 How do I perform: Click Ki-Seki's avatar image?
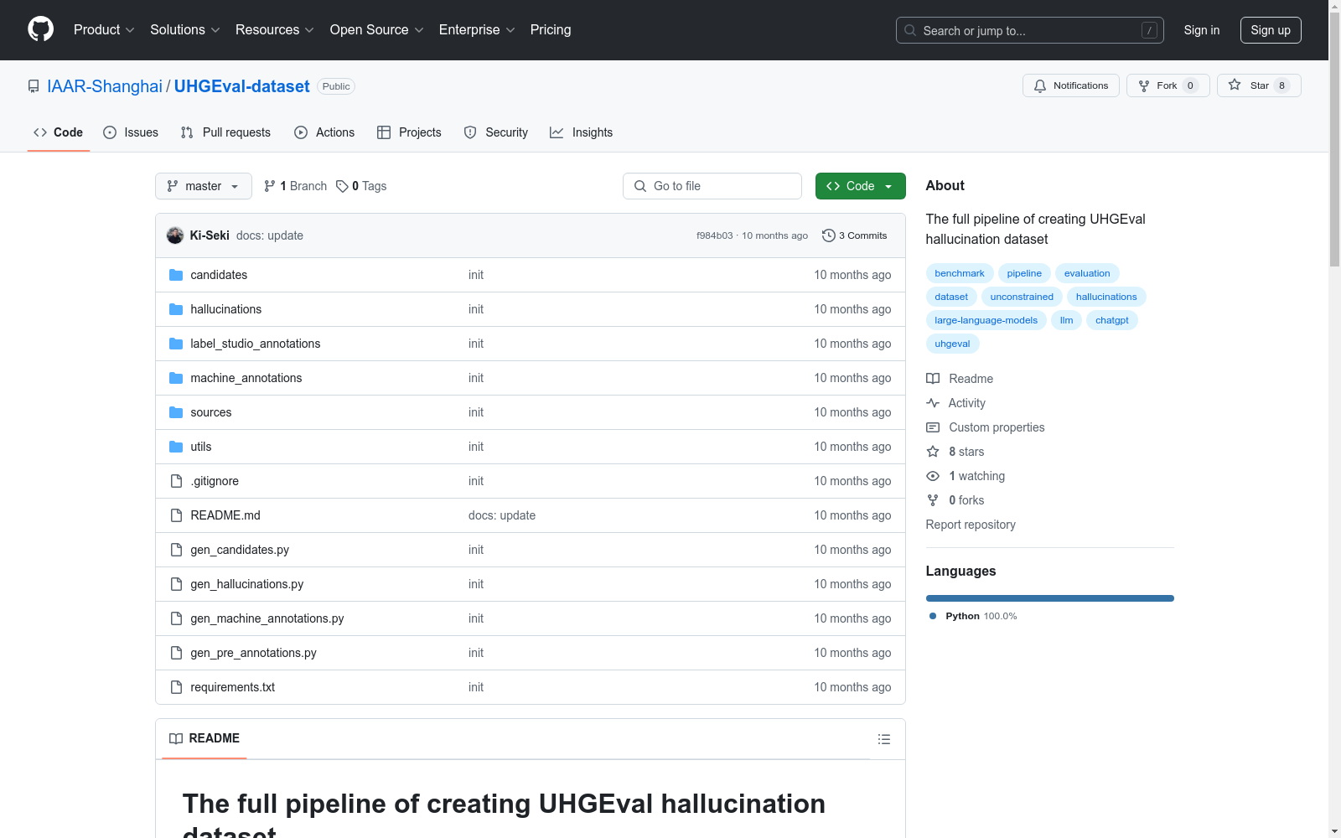tap(175, 235)
